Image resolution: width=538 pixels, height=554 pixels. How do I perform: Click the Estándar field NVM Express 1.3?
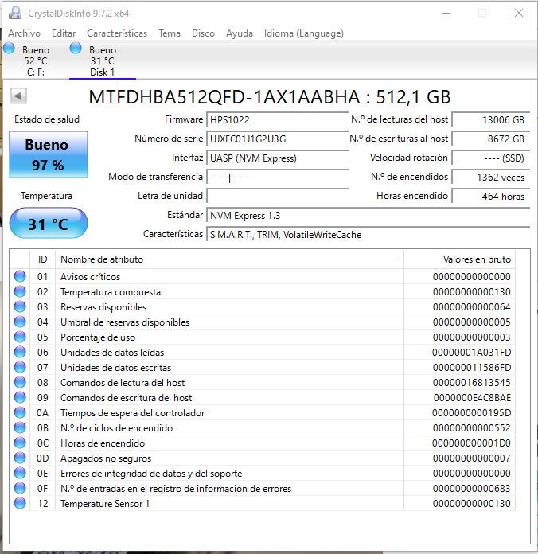tap(368, 216)
